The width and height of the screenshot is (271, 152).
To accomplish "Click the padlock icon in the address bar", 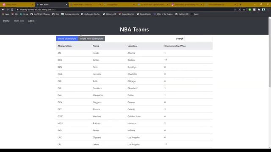I will (x=18, y=10).
